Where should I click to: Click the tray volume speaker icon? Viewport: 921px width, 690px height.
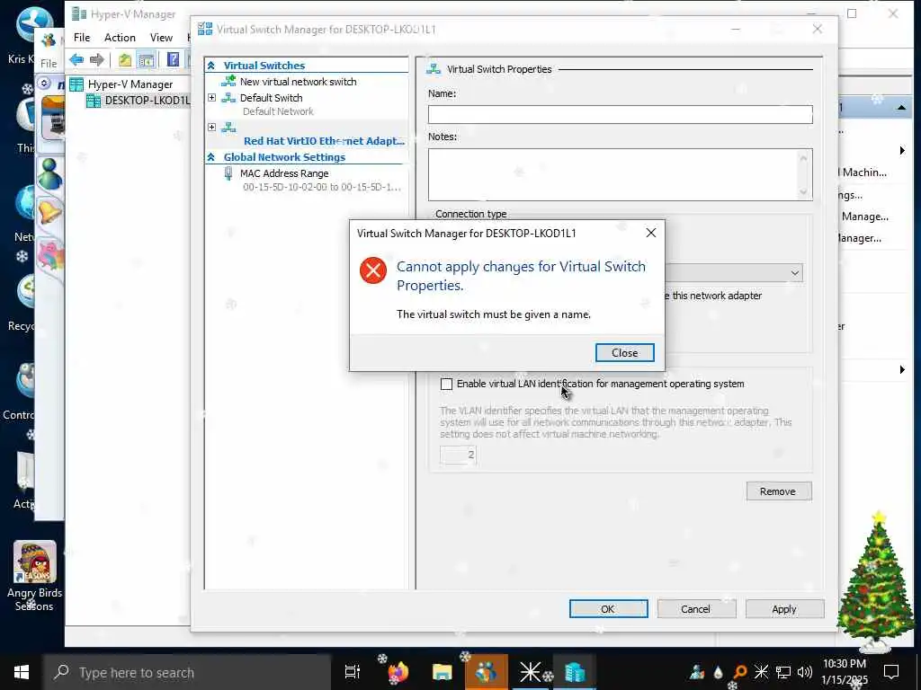(805, 672)
